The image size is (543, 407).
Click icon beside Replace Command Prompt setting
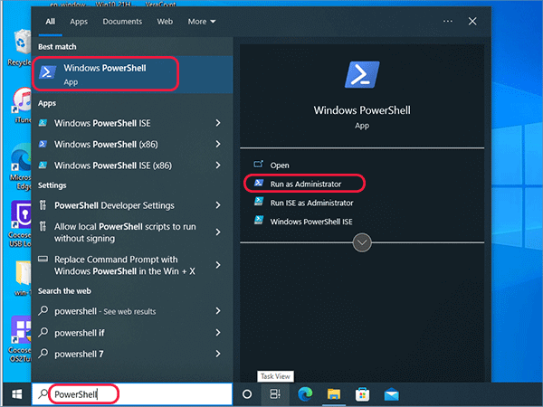[x=43, y=259]
